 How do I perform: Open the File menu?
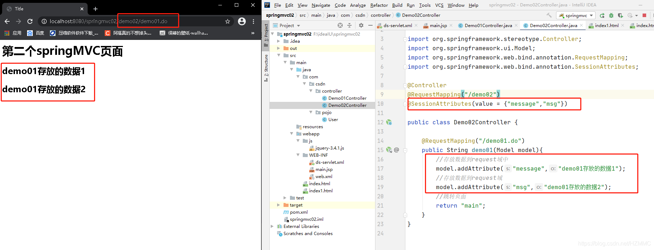click(277, 5)
